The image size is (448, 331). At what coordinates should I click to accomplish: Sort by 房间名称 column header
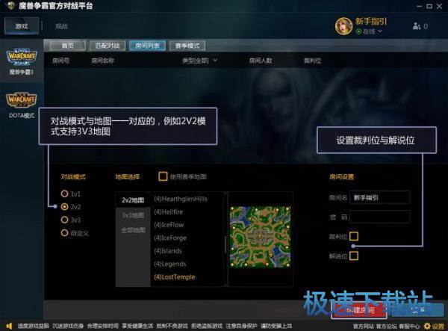102,61
